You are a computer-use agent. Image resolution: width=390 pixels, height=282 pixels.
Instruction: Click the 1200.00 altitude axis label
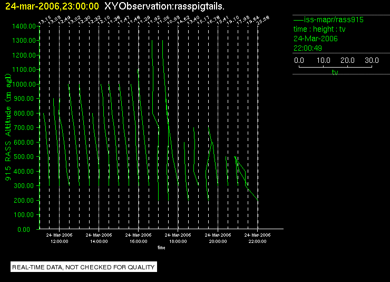point(24,55)
